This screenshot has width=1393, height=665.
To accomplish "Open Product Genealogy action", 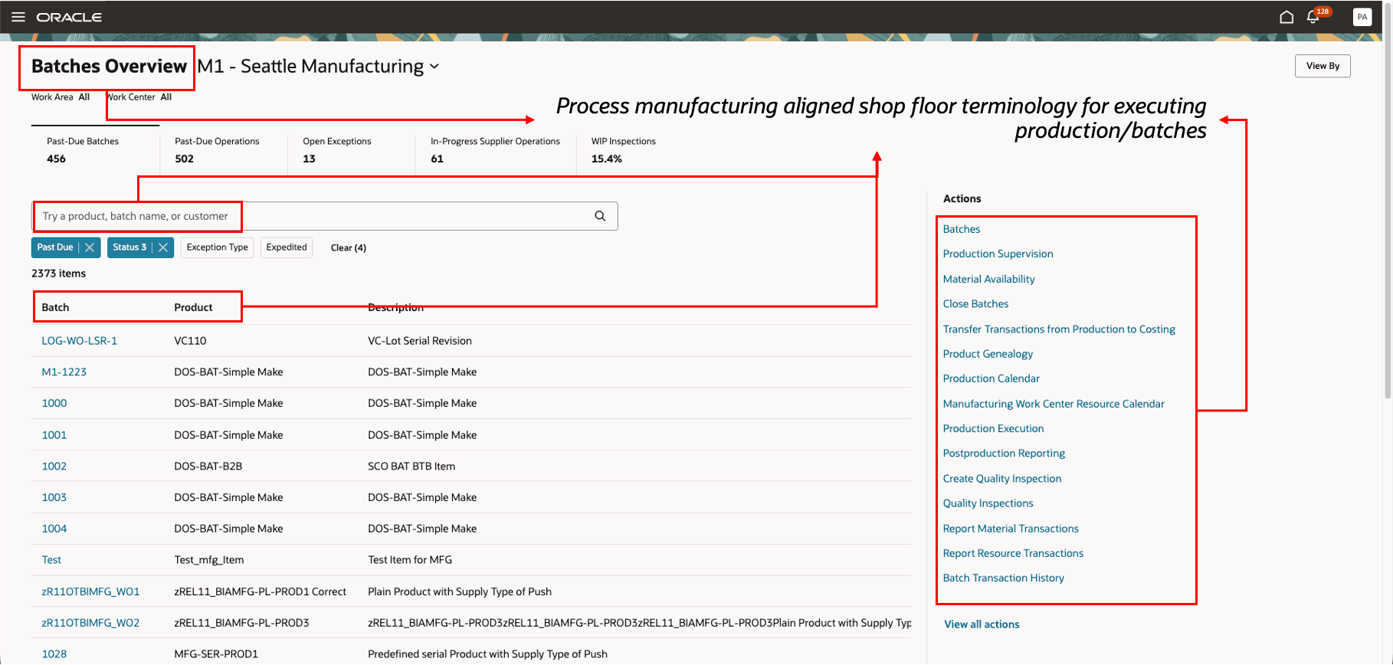I will 988,354.
